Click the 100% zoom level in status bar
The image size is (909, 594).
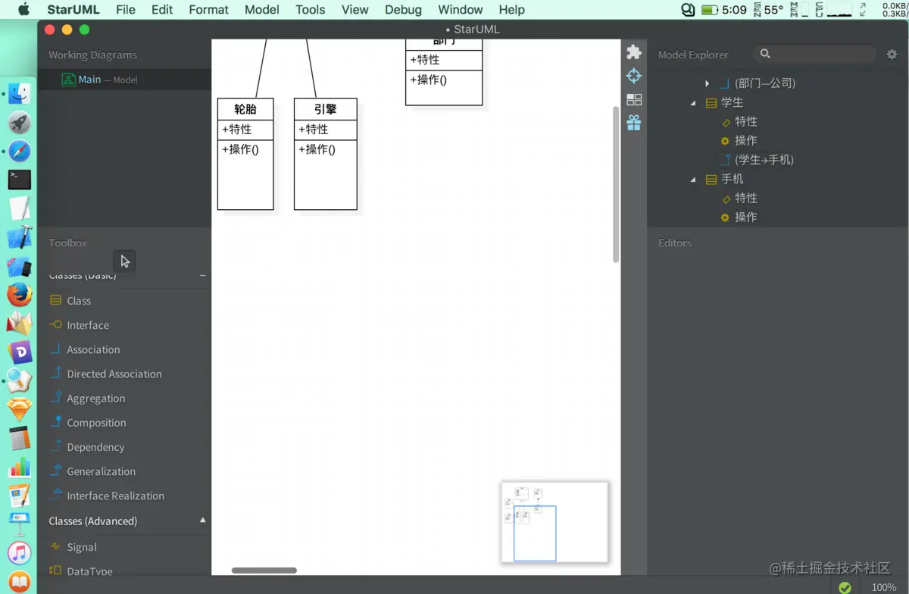click(x=883, y=587)
